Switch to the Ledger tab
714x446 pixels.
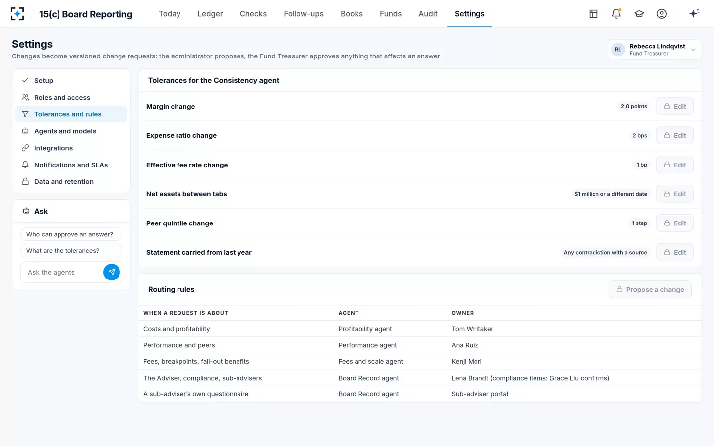[210, 14]
